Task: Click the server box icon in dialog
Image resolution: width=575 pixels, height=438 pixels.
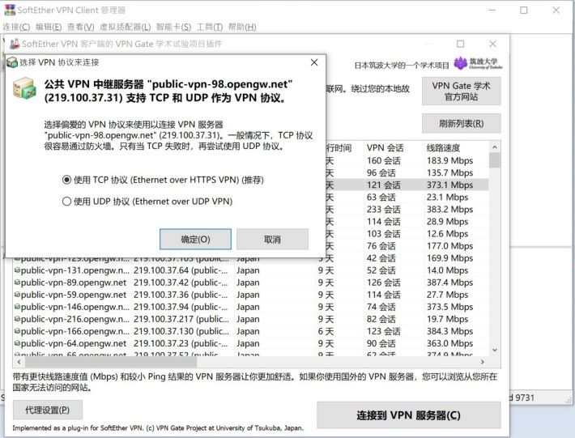Action: [24, 88]
